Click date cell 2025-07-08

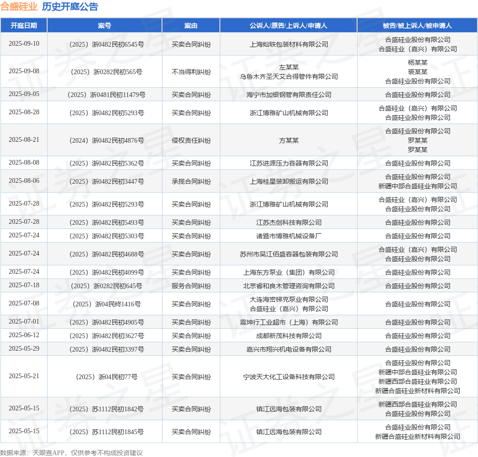tap(24, 303)
